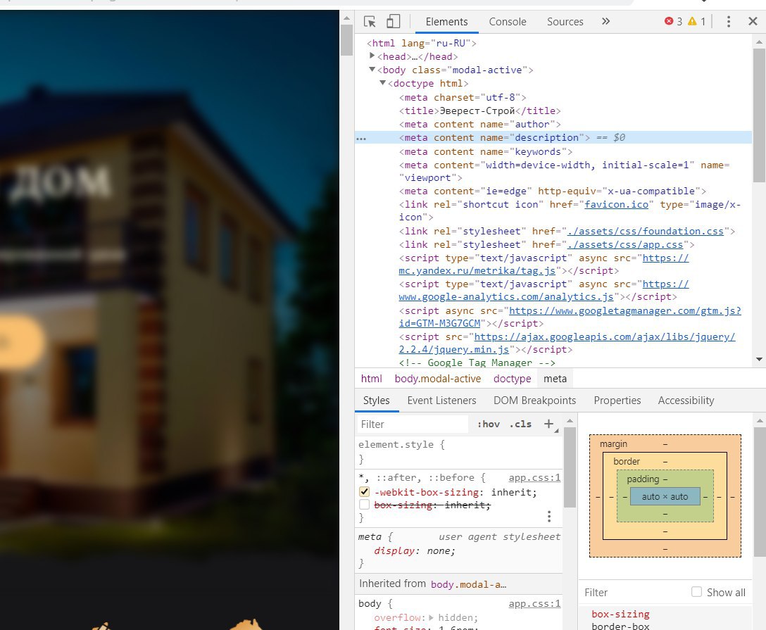
Task: Open the Accessibility tab
Action: (x=686, y=401)
